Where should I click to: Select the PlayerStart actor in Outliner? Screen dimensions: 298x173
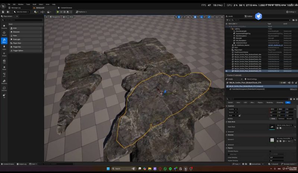pyautogui.click(x=238, y=50)
